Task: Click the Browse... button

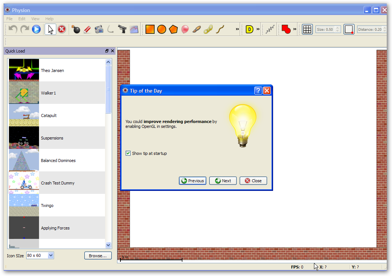Action: 98,256
